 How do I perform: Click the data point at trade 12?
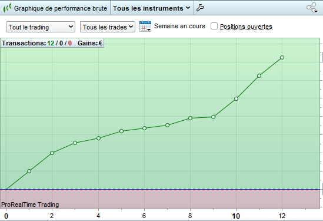click(x=282, y=57)
